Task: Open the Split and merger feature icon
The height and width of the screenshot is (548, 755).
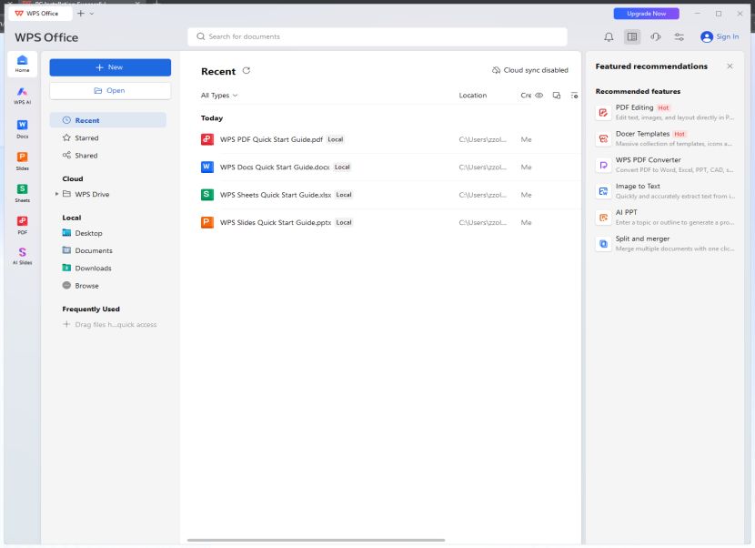Action: point(603,244)
